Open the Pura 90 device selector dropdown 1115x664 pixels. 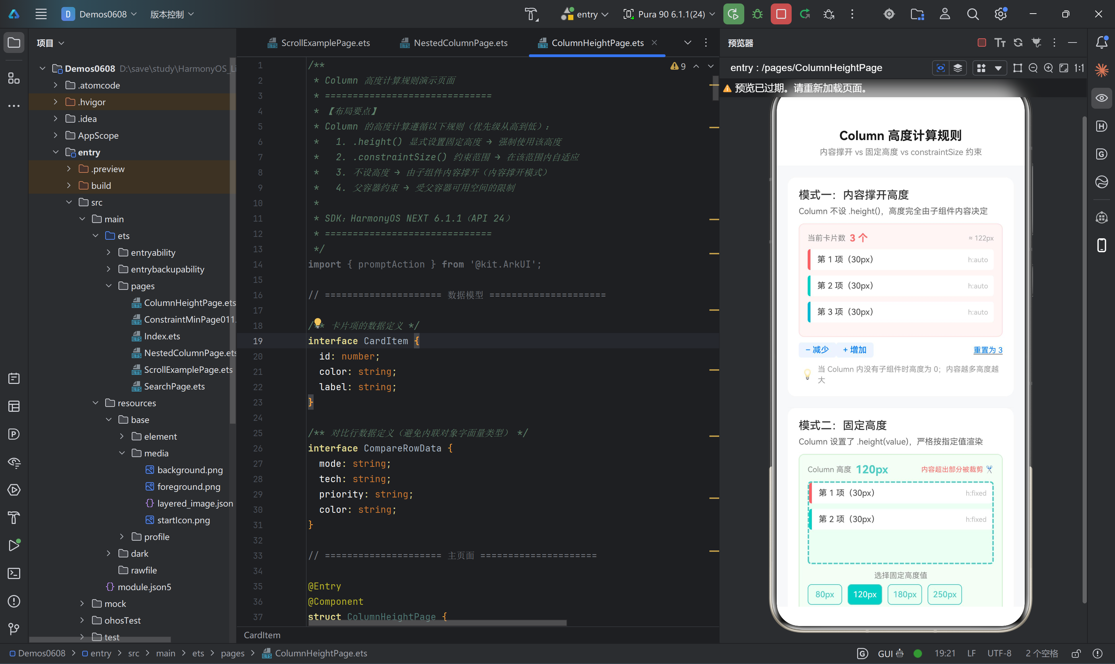click(x=669, y=14)
